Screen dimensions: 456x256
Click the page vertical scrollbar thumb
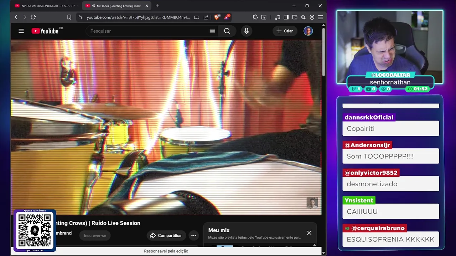click(323, 52)
